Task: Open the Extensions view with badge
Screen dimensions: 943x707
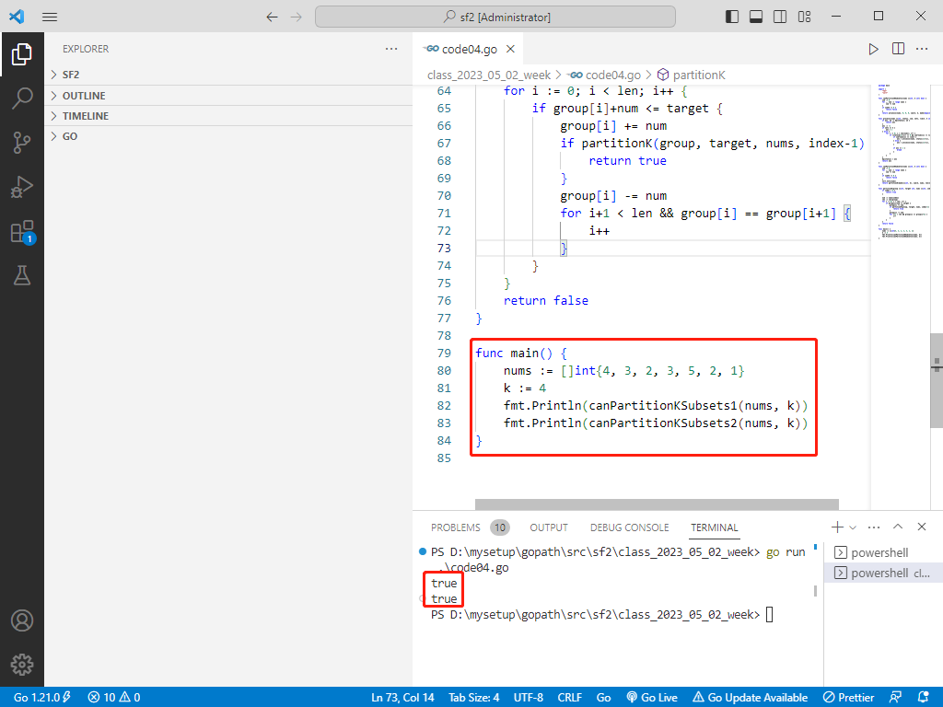Action: 22,231
